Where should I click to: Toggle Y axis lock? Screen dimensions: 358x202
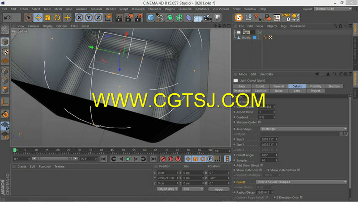click(89, 17)
